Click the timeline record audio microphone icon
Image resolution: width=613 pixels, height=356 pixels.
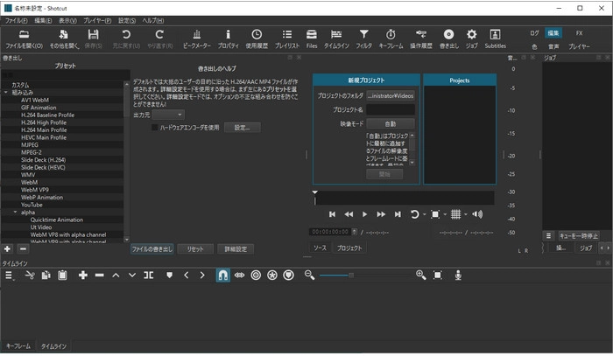(457, 275)
